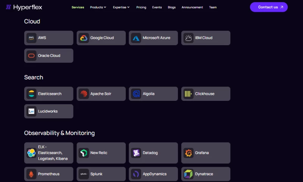Open the Services menu item
Screen dimensions: 303x182
[78, 7]
